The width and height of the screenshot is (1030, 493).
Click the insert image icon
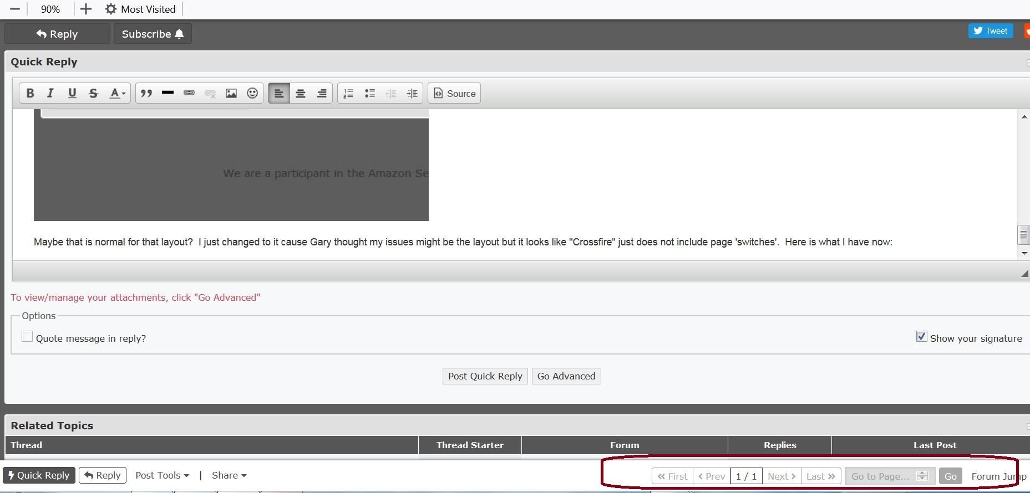coord(231,93)
